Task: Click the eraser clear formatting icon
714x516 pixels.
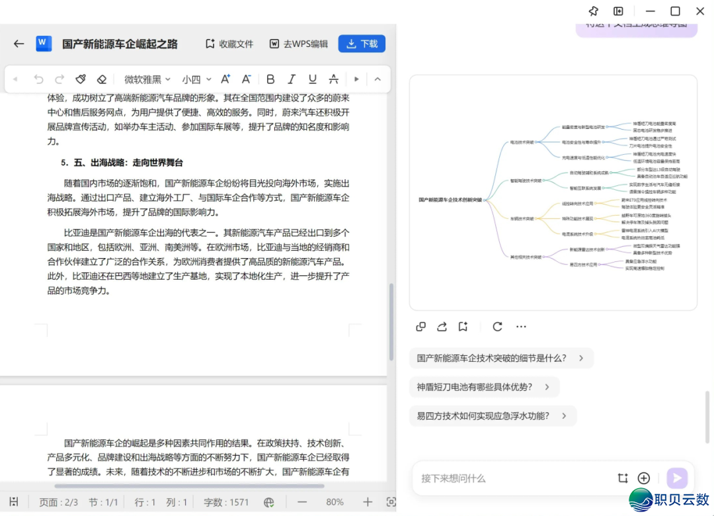Action: (102, 79)
